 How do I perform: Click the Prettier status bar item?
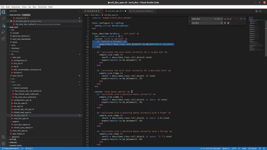click(252, 148)
